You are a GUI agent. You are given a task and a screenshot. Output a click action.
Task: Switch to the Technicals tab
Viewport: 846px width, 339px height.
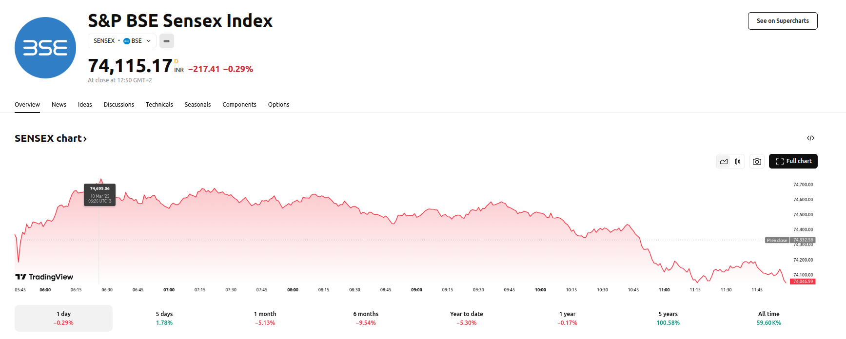pos(159,104)
